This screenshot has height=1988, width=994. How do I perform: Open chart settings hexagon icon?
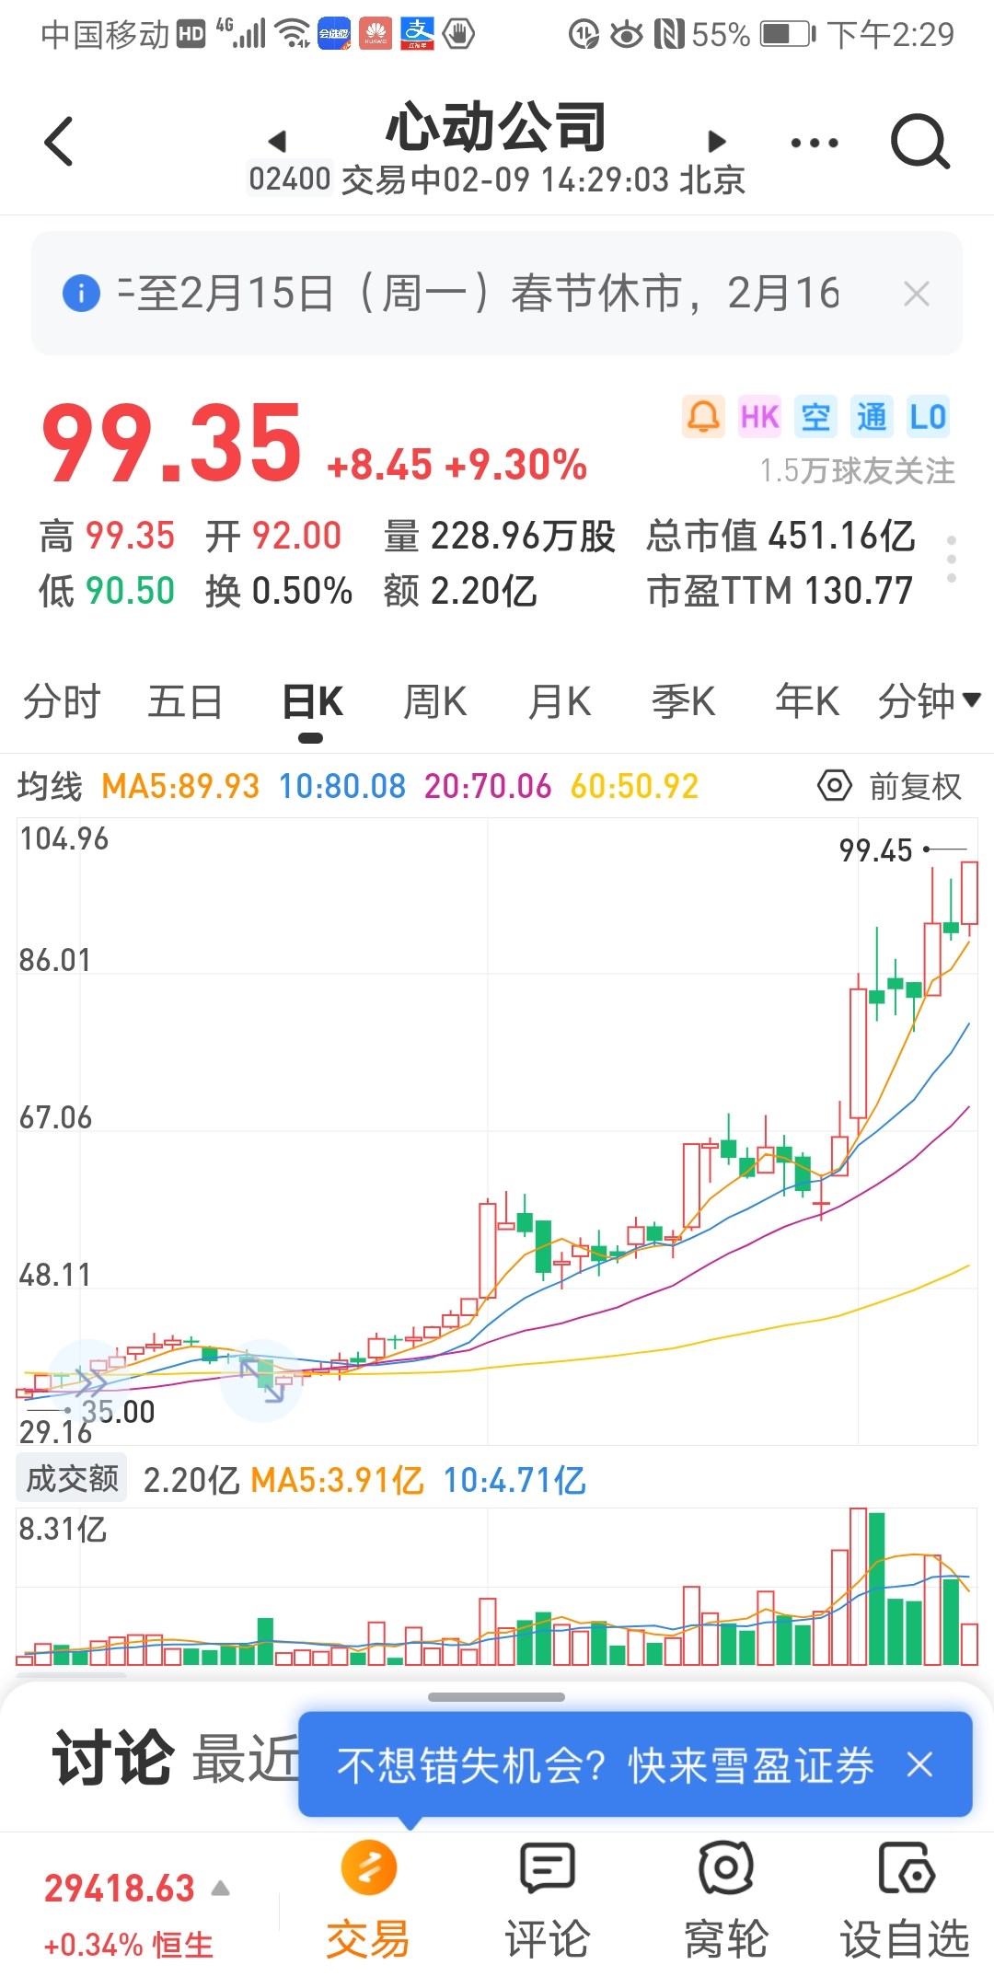834,786
